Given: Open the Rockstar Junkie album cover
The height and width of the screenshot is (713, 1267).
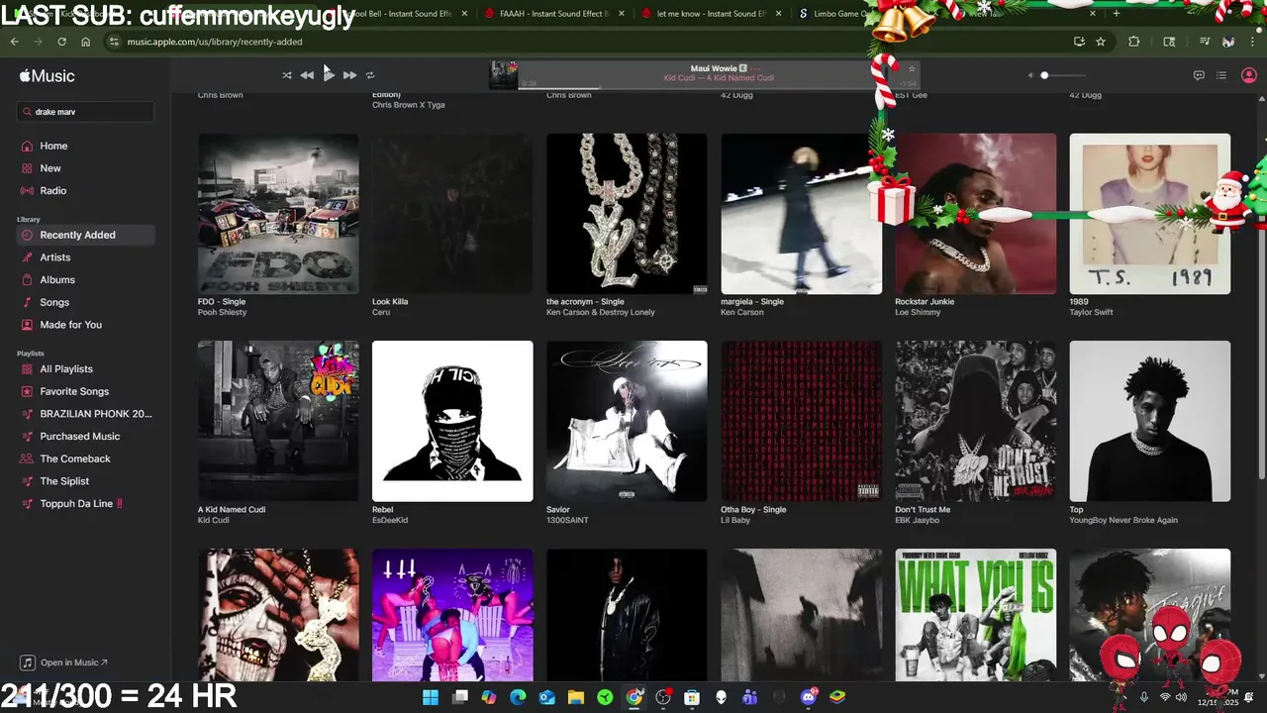Looking at the screenshot, I should (975, 214).
